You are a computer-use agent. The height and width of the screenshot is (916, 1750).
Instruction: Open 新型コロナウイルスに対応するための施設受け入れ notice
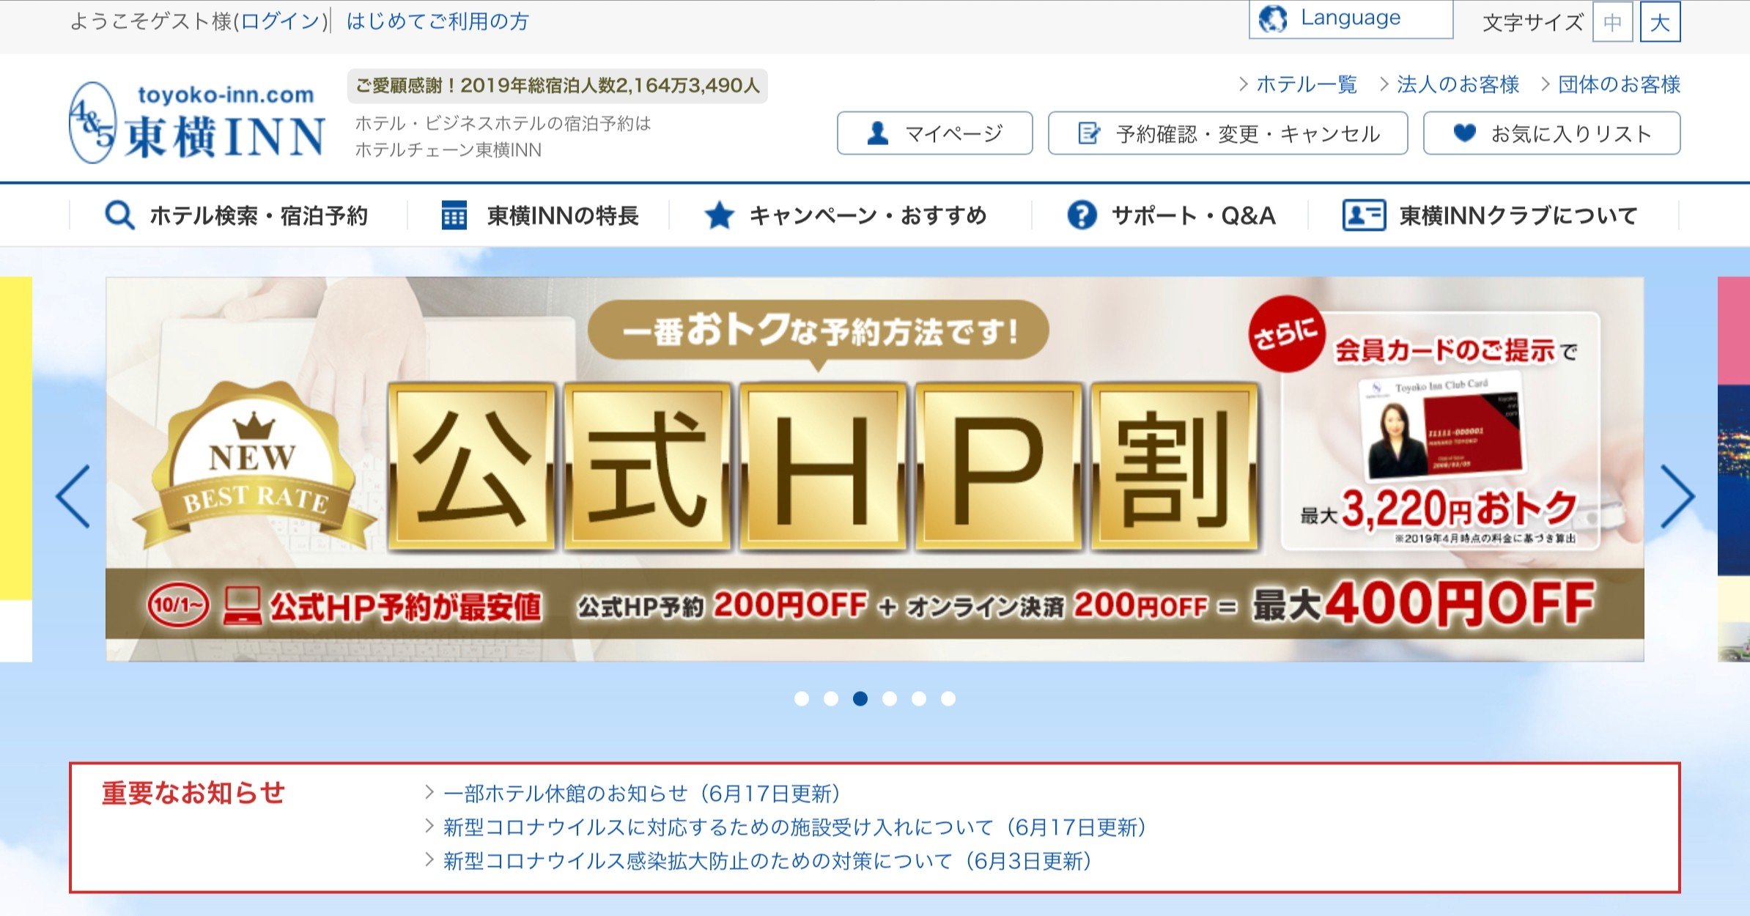click(794, 827)
